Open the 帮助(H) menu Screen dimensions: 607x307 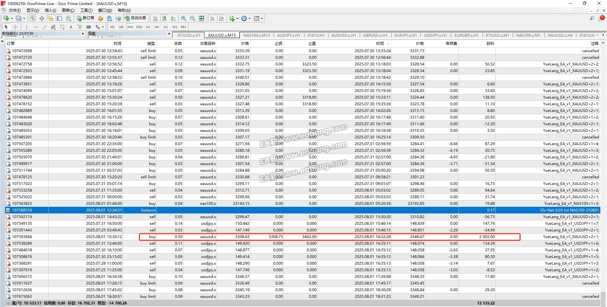tap(124, 10)
